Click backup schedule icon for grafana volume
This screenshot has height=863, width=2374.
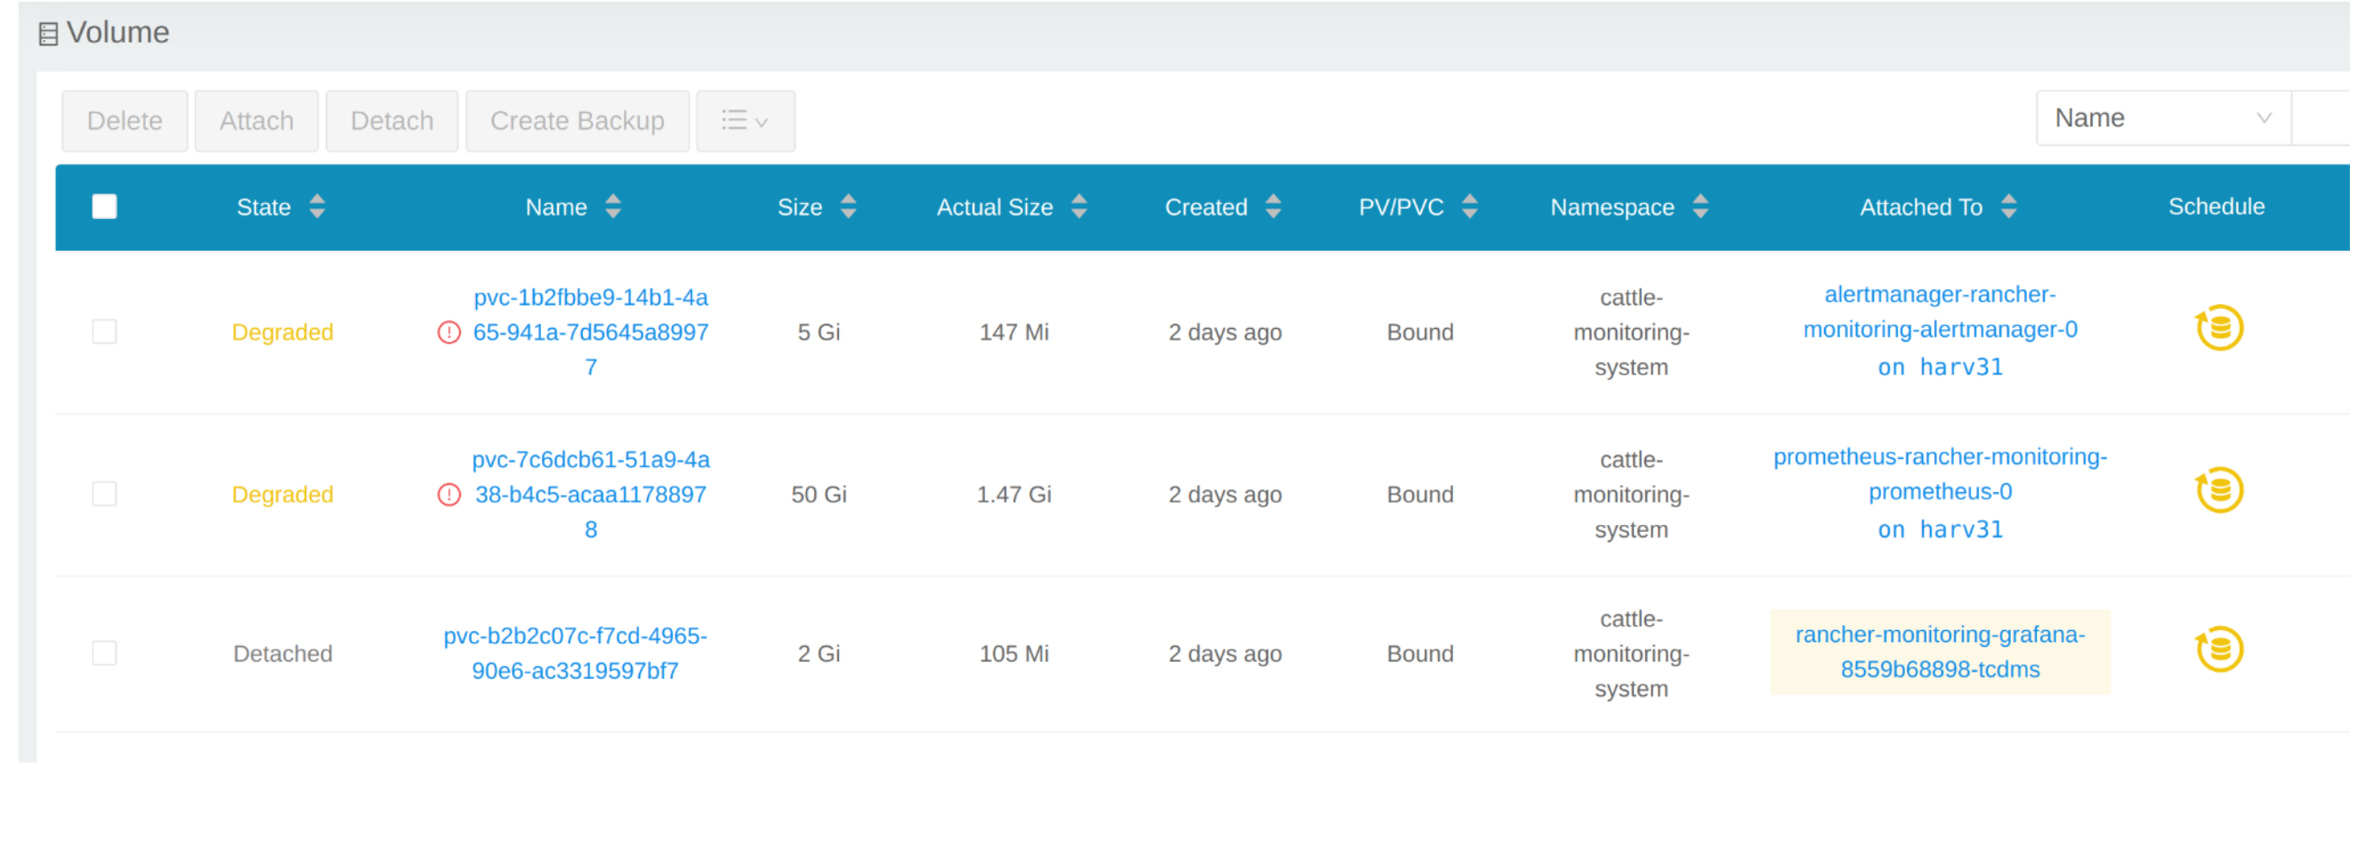coord(2218,650)
